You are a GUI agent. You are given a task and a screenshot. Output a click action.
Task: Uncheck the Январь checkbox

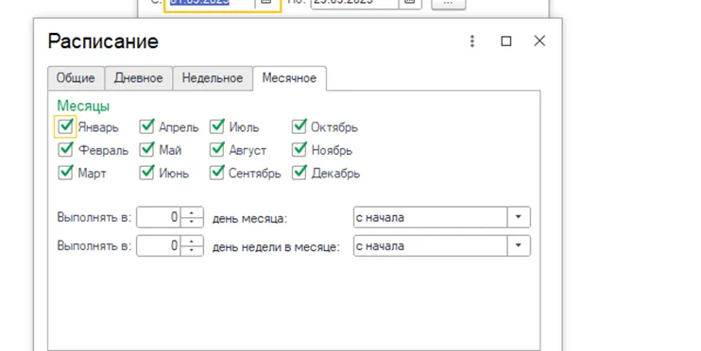pyautogui.click(x=65, y=126)
